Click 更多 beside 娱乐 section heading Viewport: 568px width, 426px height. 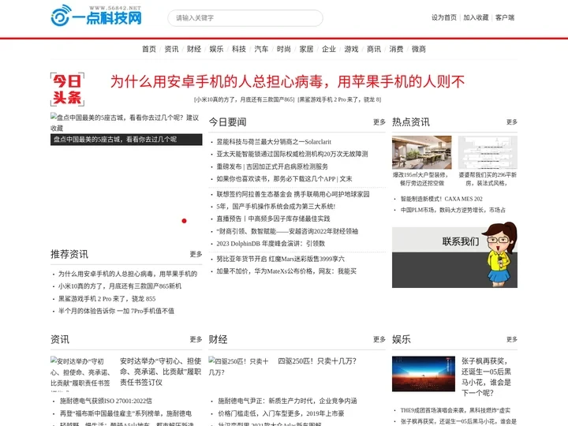pos(511,339)
